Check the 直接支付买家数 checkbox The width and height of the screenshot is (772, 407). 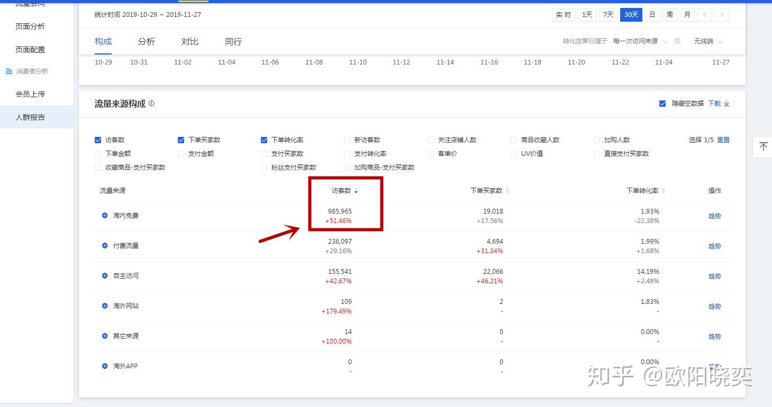(597, 154)
